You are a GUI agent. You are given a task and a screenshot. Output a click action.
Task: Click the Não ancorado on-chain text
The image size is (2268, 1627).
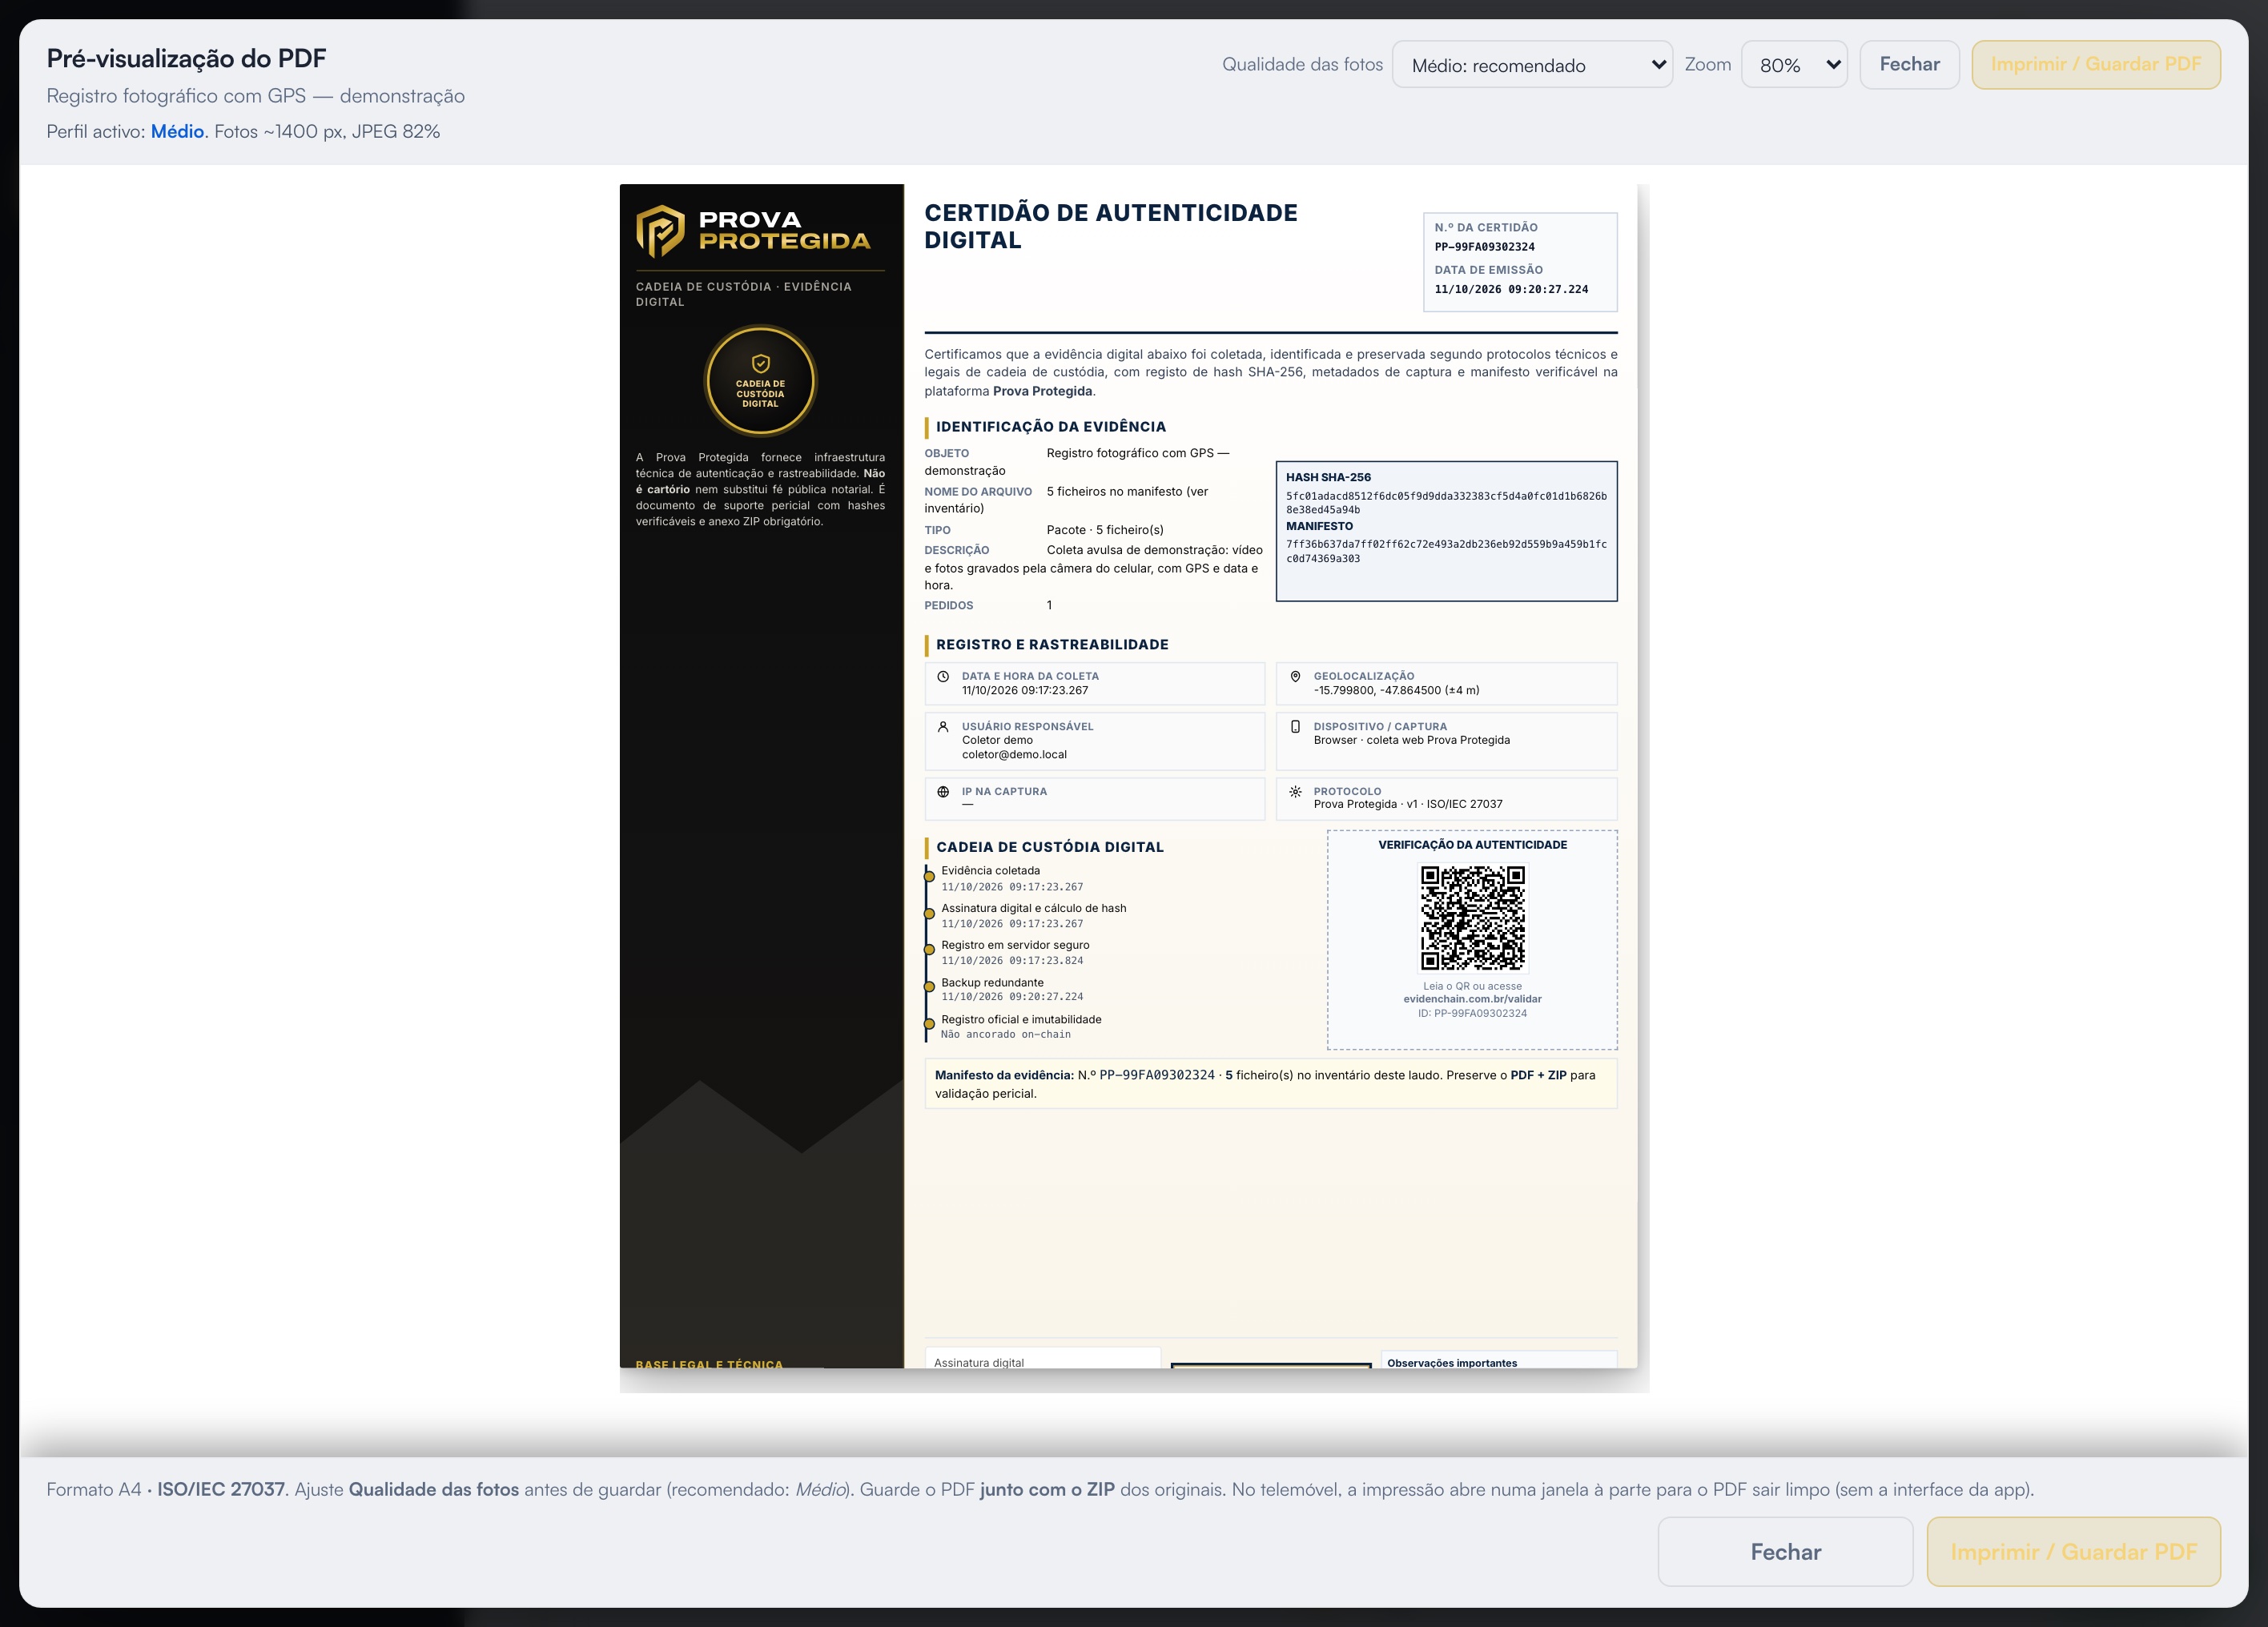click(1005, 1035)
